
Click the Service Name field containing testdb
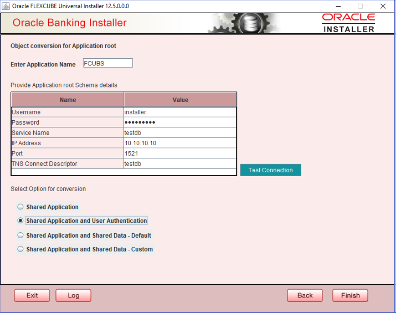pyautogui.click(x=180, y=132)
